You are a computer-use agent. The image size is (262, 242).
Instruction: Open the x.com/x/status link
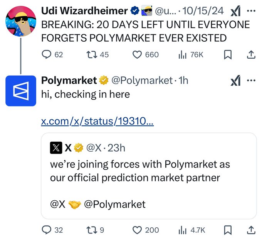[x=97, y=122]
